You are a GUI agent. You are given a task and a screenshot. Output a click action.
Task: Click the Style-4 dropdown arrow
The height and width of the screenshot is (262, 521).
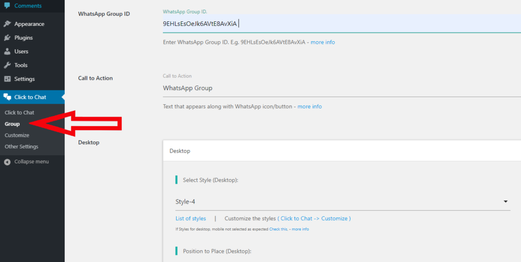coord(506,201)
